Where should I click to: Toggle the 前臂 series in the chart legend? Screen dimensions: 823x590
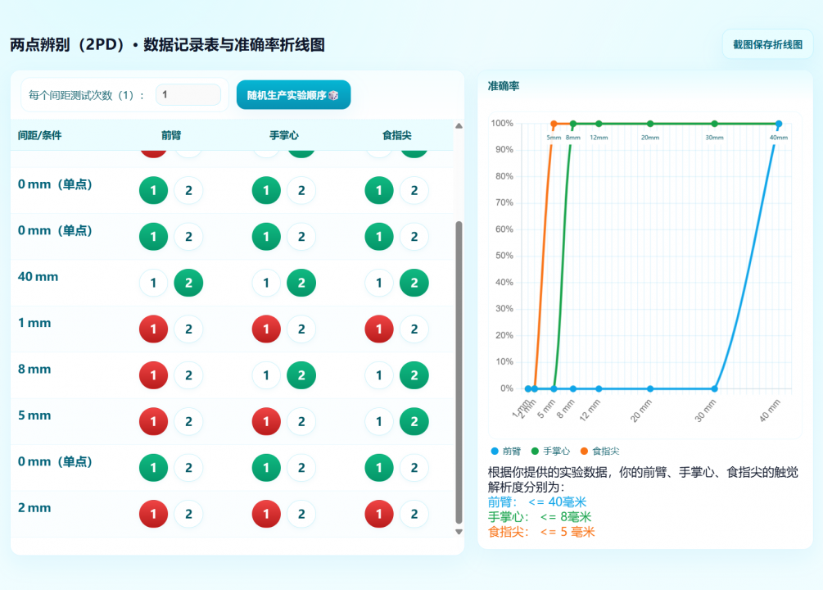coord(505,452)
